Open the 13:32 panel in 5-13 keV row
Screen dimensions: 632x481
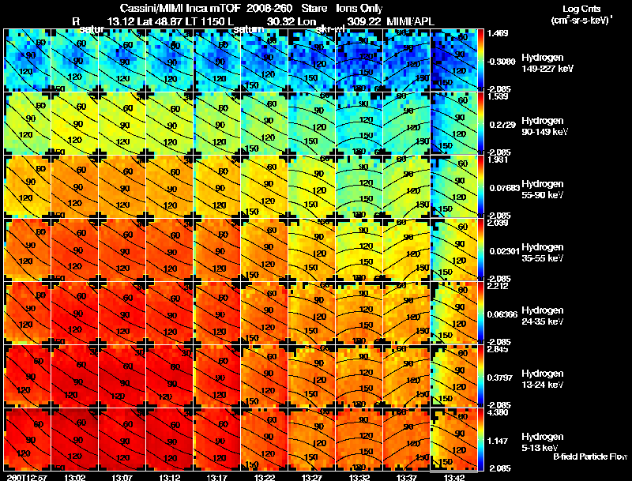click(x=359, y=439)
